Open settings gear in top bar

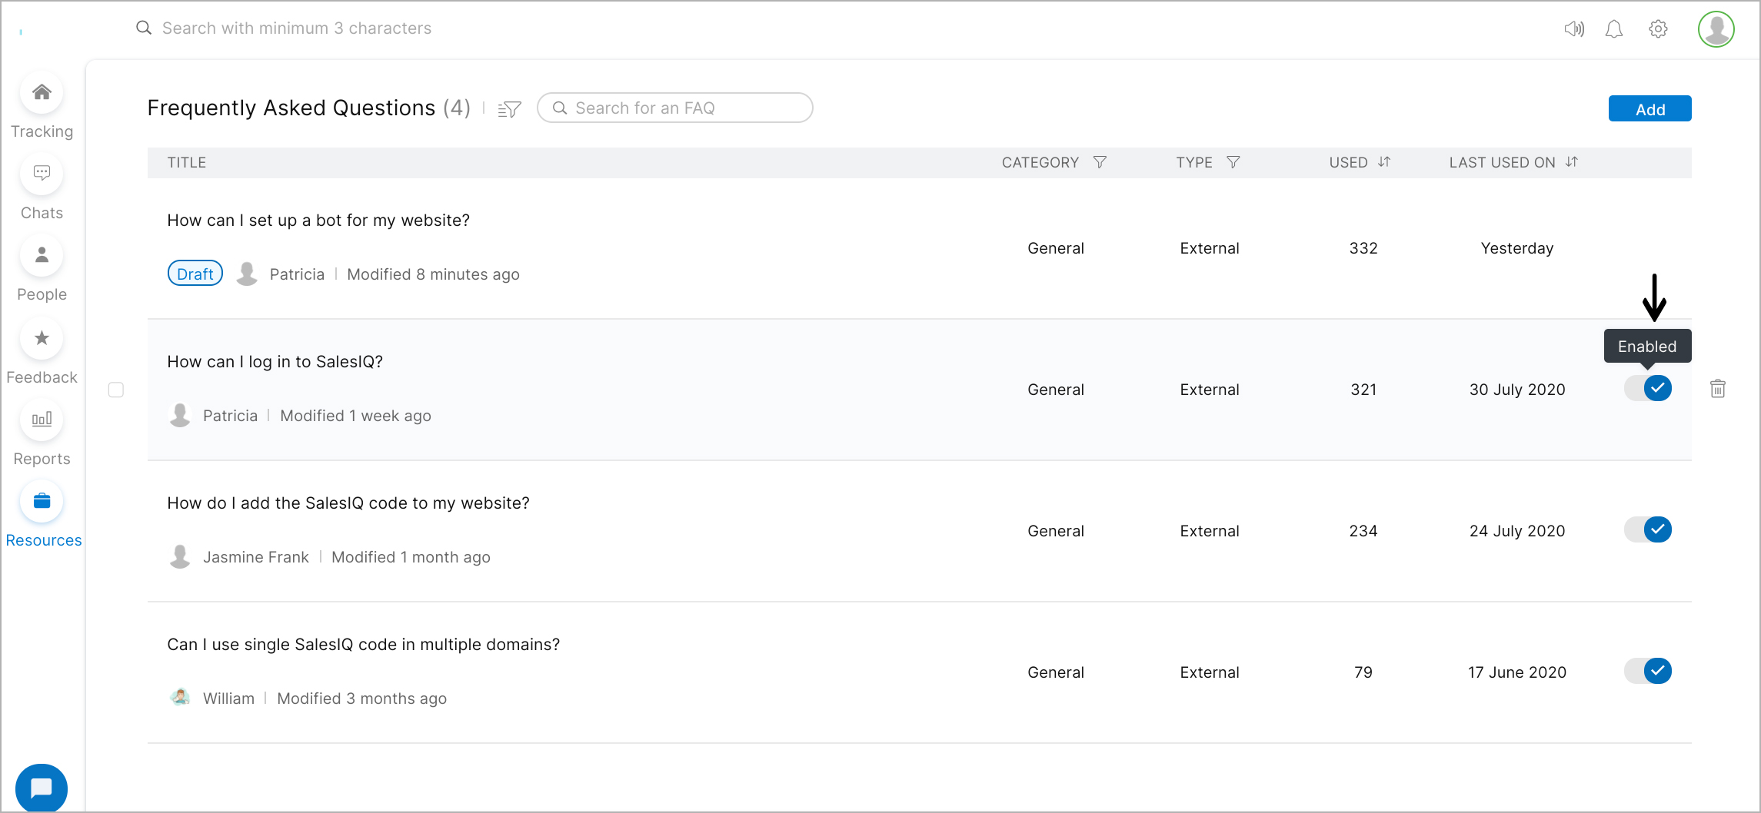point(1658,29)
